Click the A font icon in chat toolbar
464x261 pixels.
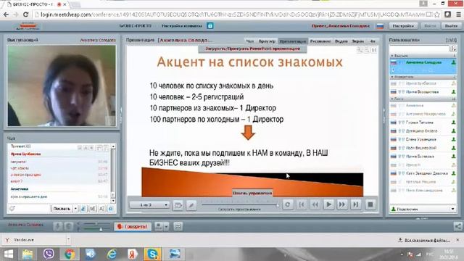point(101,209)
